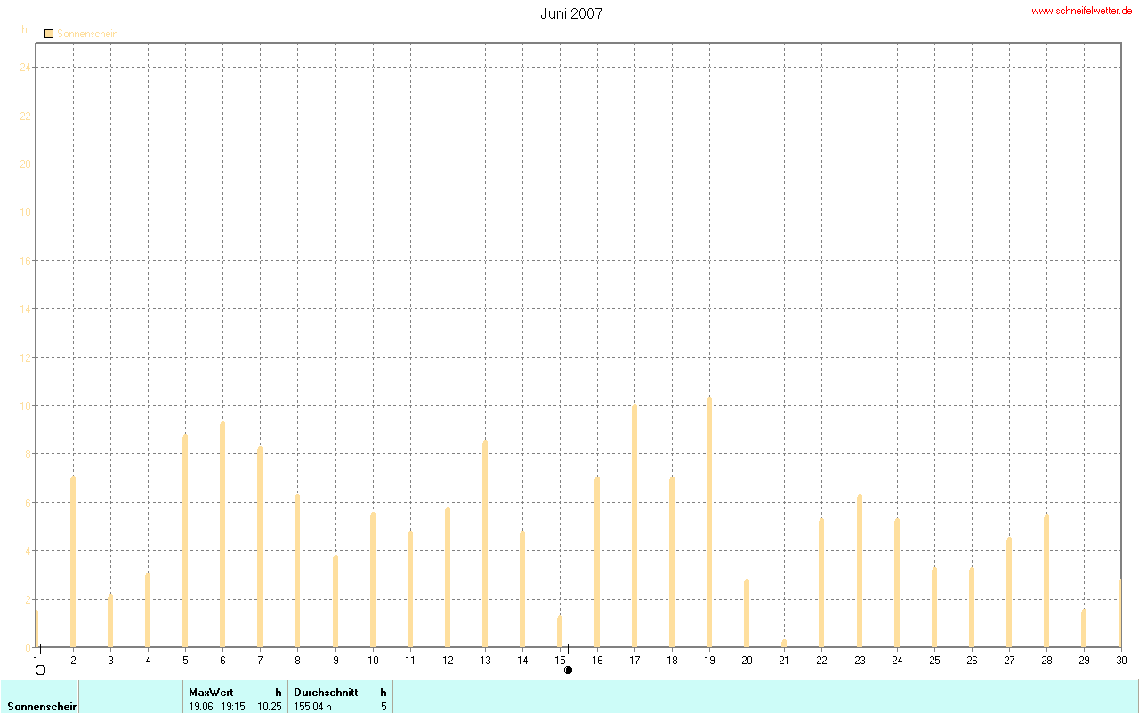Click the Sonnenschein legend label
The height and width of the screenshot is (713, 1139).
click(x=87, y=34)
